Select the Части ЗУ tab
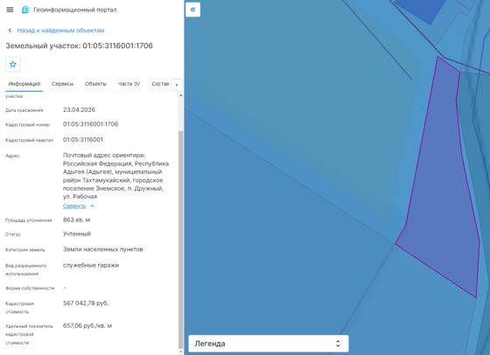The height and width of the screenshot is (355, 490). tap(129, 84)
